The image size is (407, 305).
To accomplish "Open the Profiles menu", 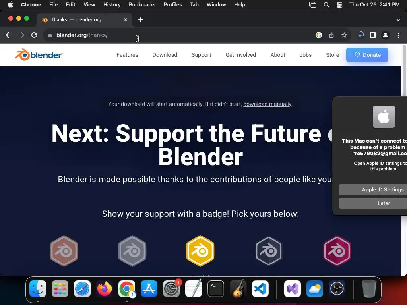I will coord(172,5).
